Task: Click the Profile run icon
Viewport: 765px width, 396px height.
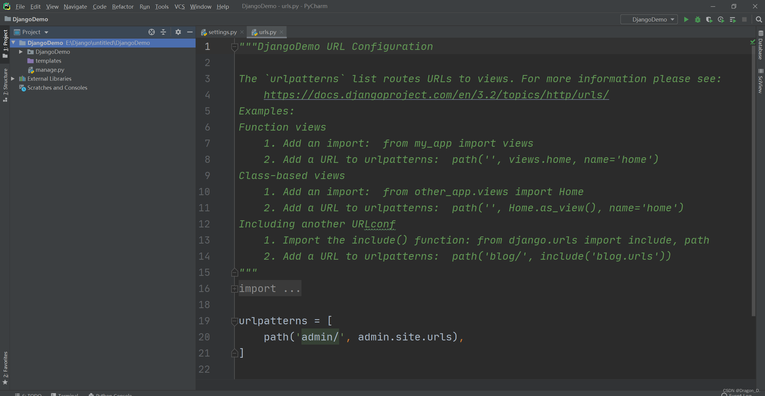Action: 721,19
